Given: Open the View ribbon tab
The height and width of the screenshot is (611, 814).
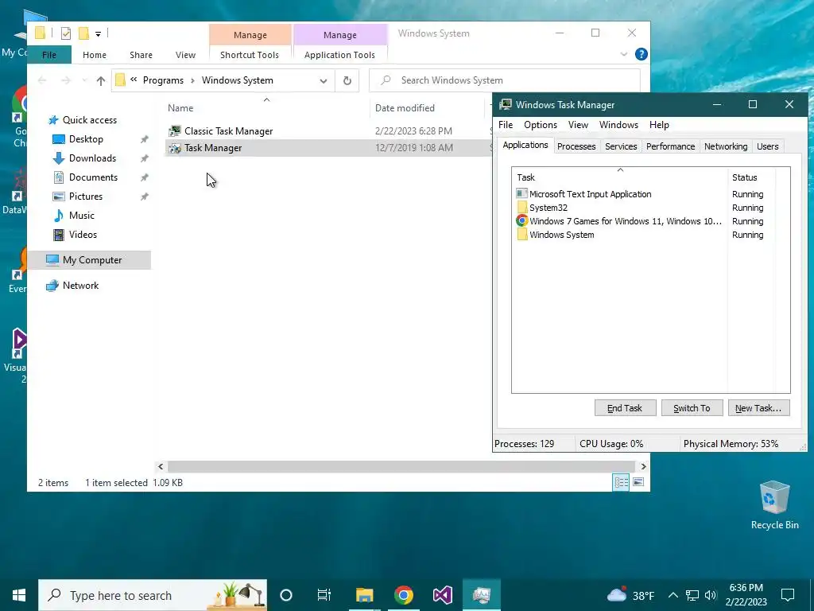Looking at the screenshot, I should pyautogui.click(x=185, y=55).
